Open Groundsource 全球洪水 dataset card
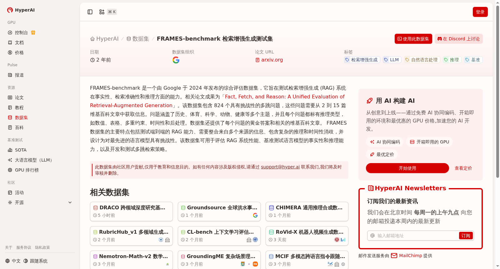This screenshot has width=500, height=269. pos(219,212)
